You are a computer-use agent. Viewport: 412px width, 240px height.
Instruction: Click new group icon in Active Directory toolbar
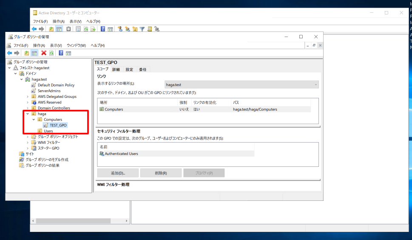coord(128,29)
